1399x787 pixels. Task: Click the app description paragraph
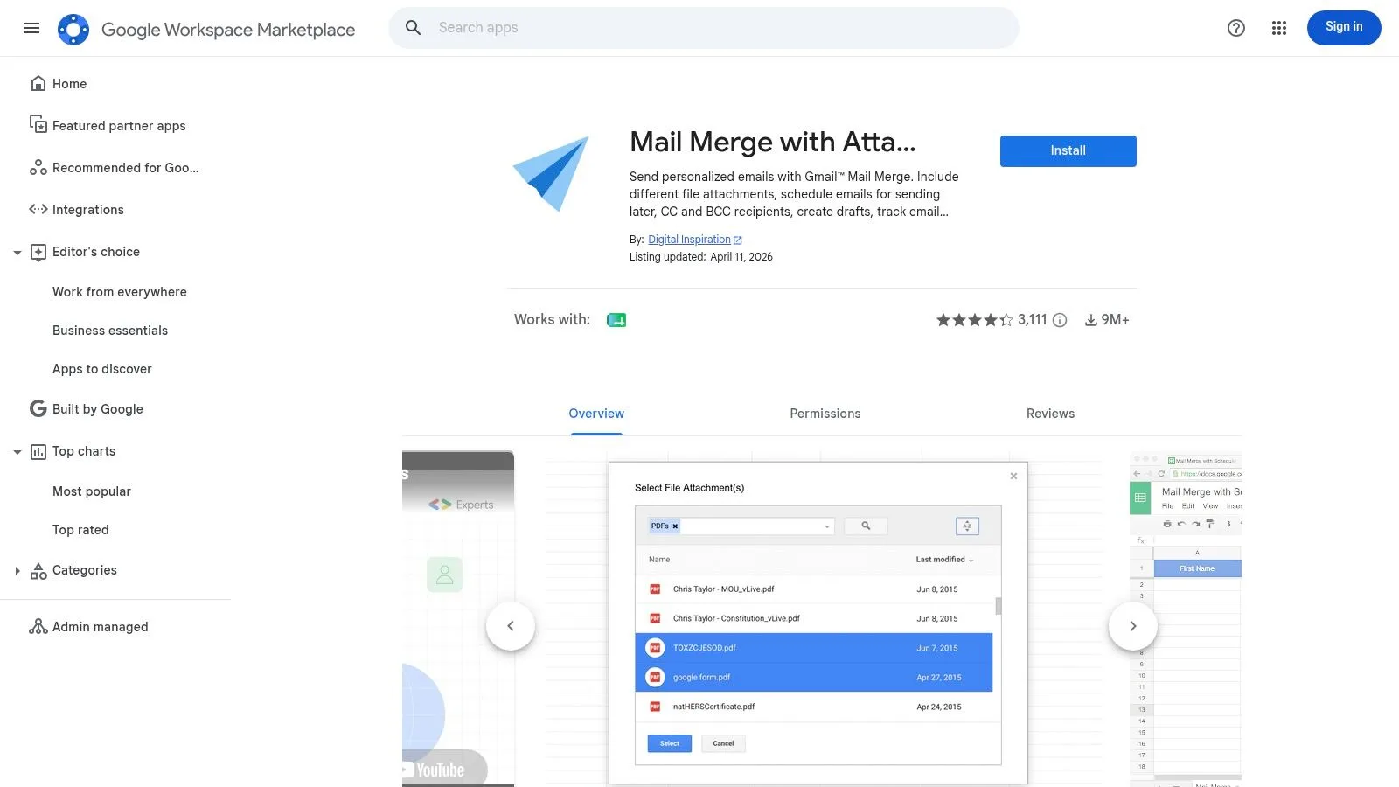tap(794, 194)
